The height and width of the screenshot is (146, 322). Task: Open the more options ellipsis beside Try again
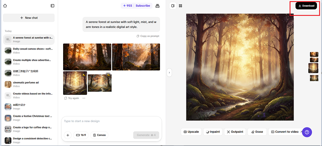tap(84, 98)
